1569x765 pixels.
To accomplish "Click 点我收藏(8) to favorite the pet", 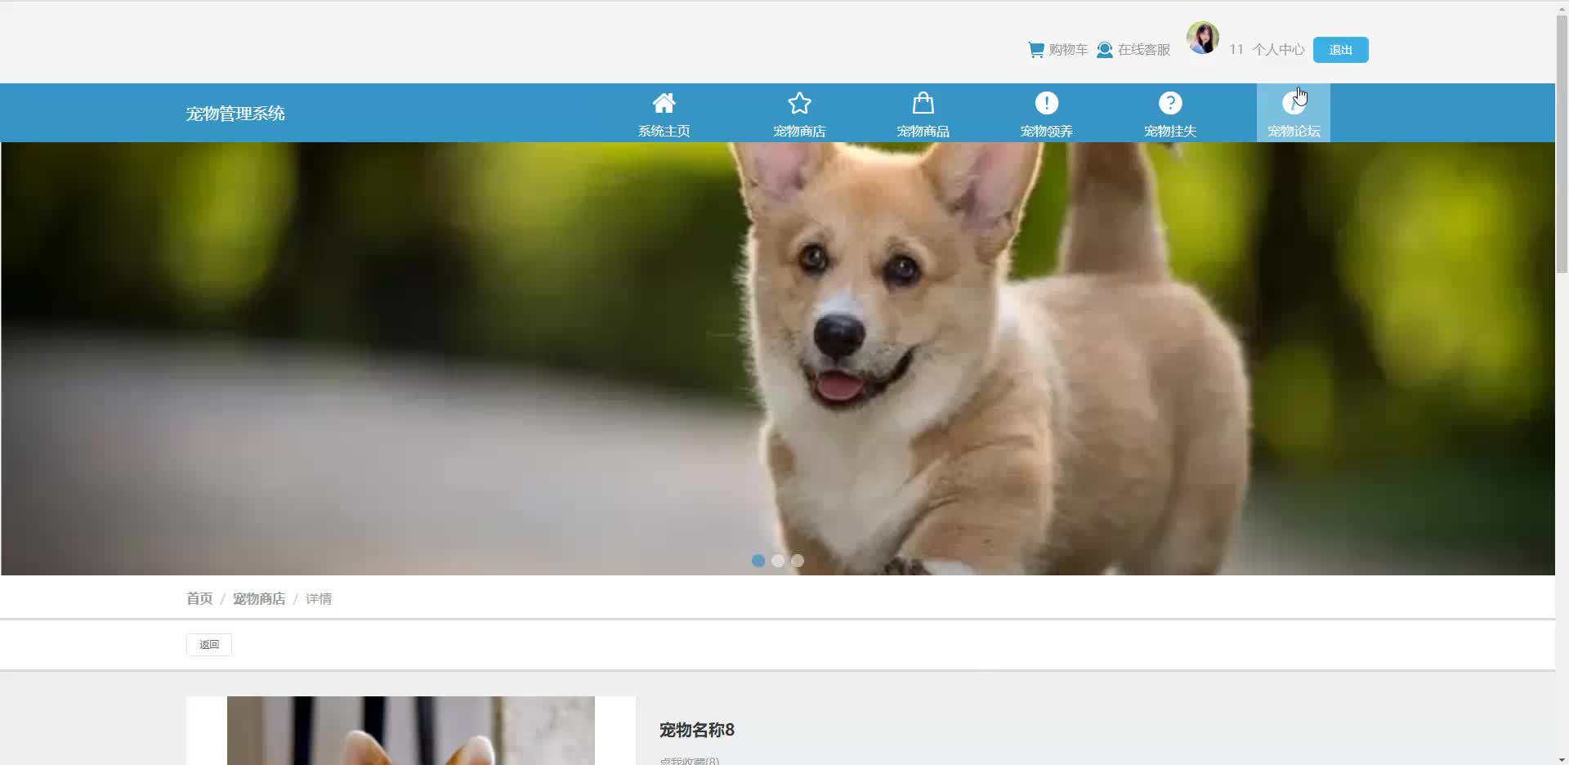I will tap(689, 759).
